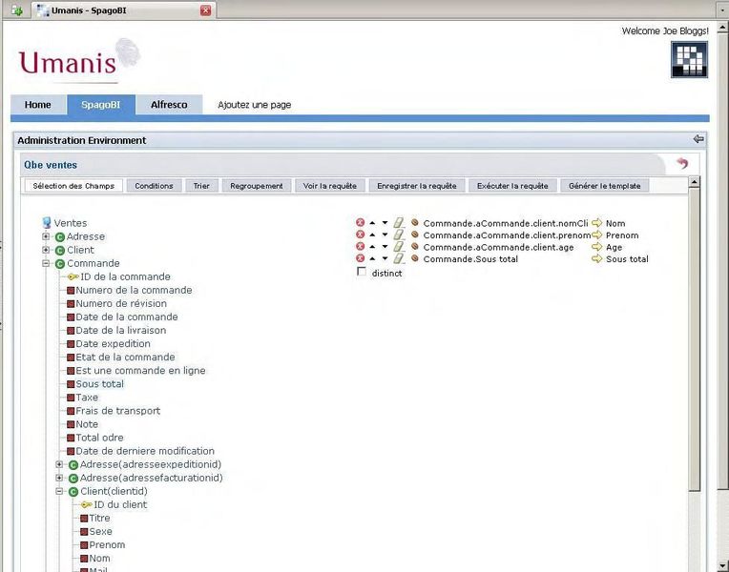
Task: Click the collapse arrow of Administration Environment panel
Action: (698, 139)
